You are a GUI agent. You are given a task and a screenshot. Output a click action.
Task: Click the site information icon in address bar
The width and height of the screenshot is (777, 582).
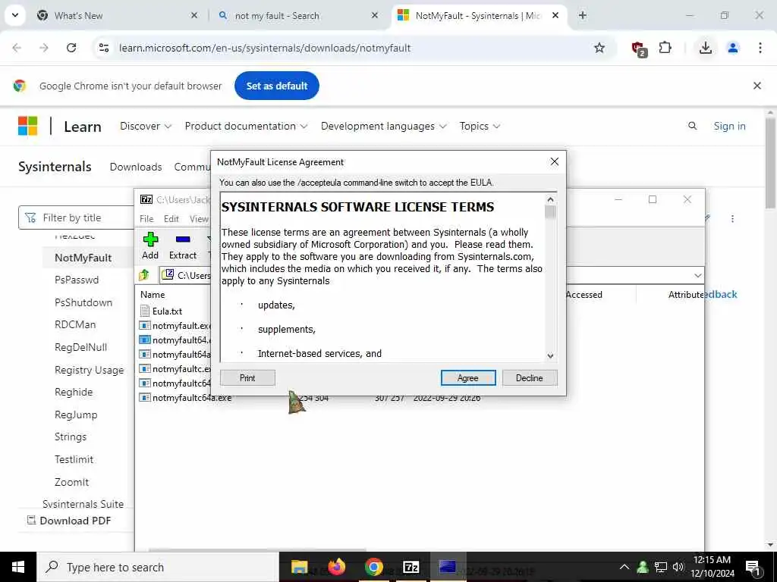(104, 48)
